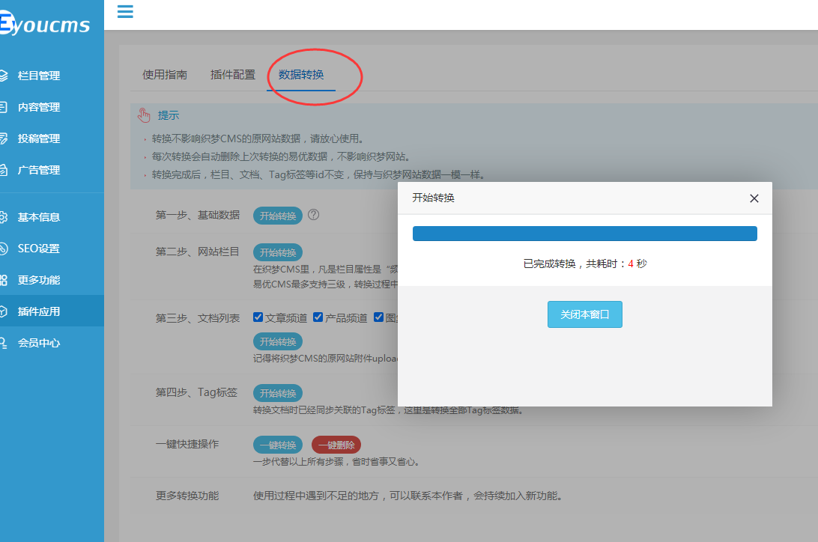Switch to the 使用指南 tab
Image resolution: width=818 pixels, height=542 pixels.
(165, 75)
